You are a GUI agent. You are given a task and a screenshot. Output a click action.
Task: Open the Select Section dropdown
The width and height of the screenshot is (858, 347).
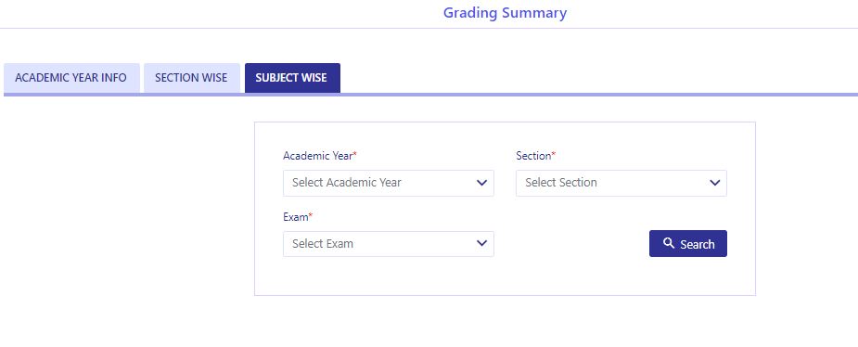(x=621, y=183)
